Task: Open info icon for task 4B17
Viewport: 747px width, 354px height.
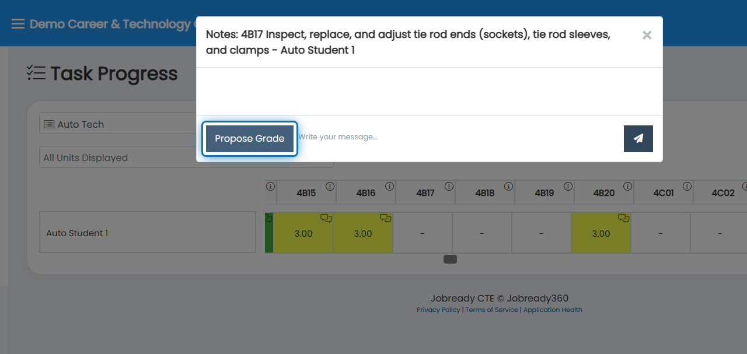Action: pyautogui.click(x=449, y=187)
